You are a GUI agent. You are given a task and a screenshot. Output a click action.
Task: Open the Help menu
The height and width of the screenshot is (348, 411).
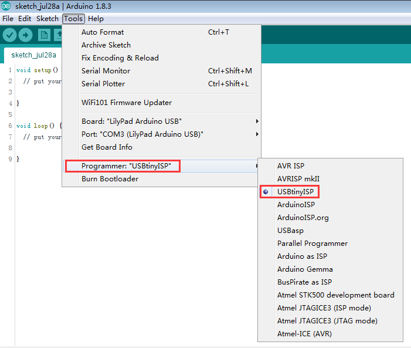point(96,19)
